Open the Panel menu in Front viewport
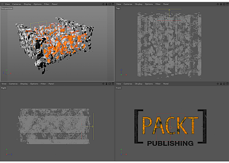The image size is (229, 163). tap(166, 84)
